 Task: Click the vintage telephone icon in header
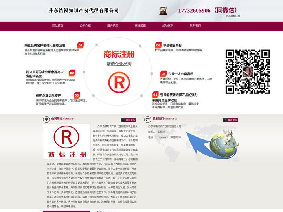click(x=163, y=11)
